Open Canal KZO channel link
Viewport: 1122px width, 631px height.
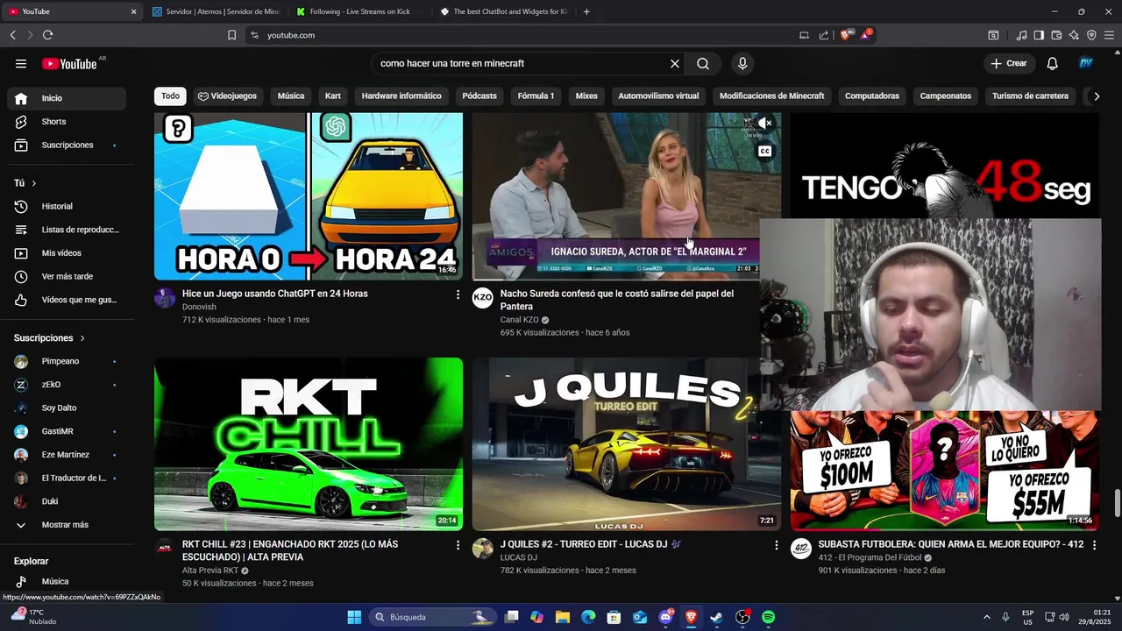click(519, 320)
